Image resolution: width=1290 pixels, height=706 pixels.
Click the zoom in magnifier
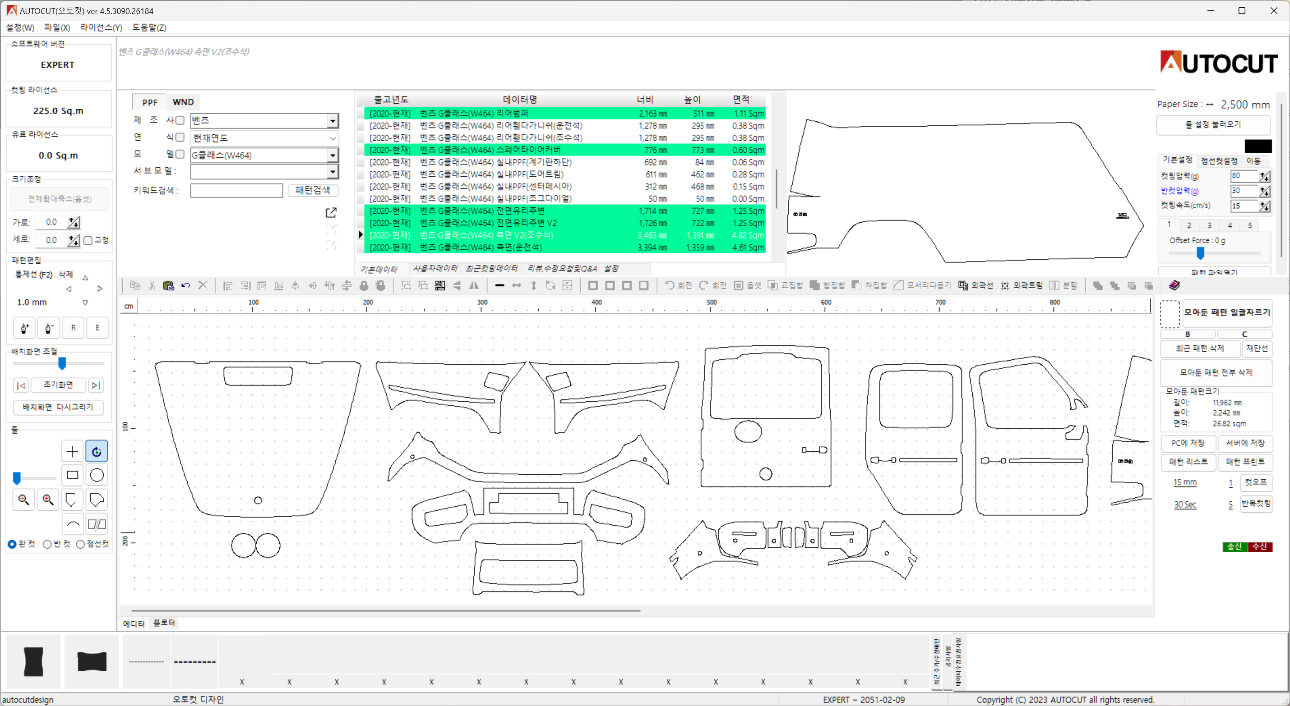(x=48, y=500)
